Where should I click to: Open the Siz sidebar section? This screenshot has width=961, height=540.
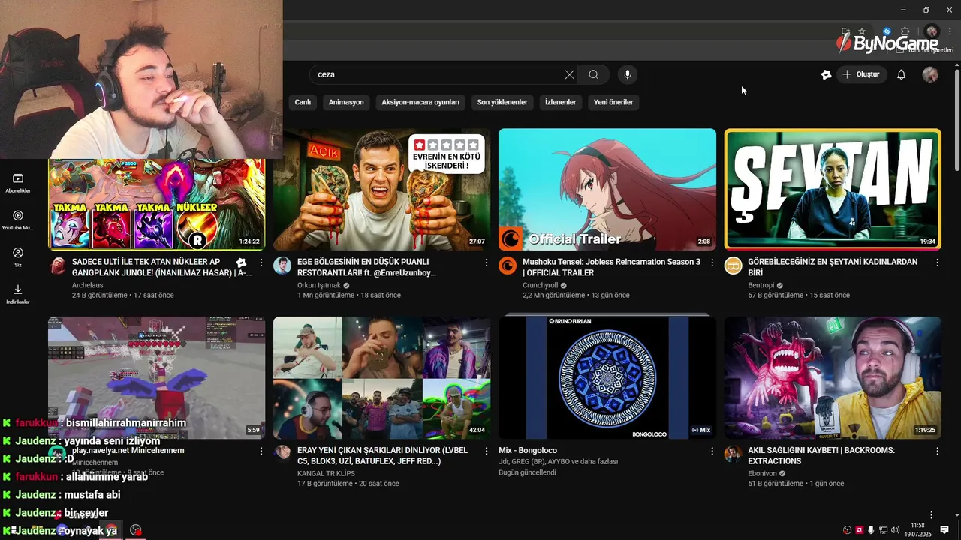click(18, 257)
